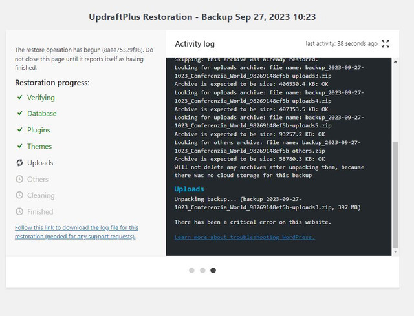This screenshot has width=414, height=316.
Task: Click the Themes progress step label
Action: click(39, 147)
